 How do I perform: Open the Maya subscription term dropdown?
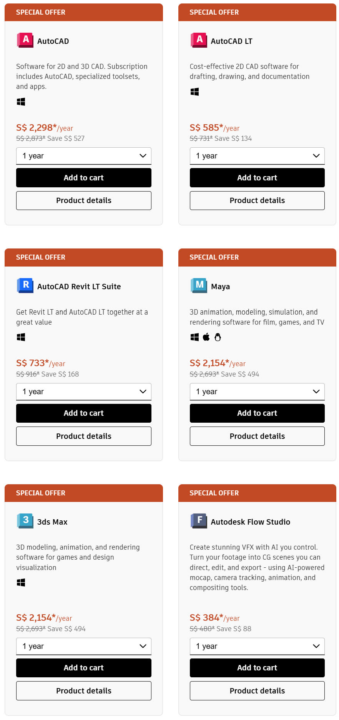[x=257, y=392]
